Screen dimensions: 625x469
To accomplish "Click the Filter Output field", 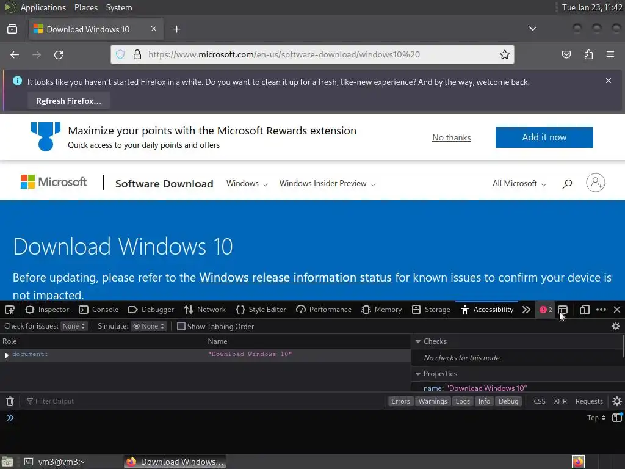I will [203, 401].
